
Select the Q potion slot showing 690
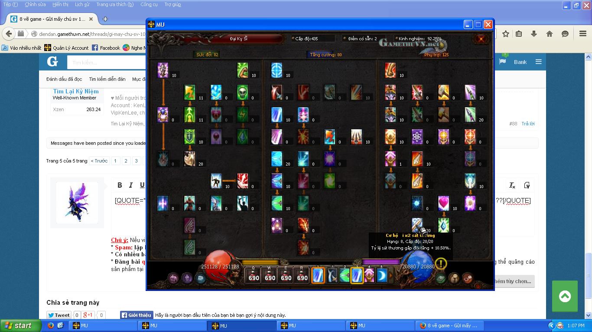[254, 275]
